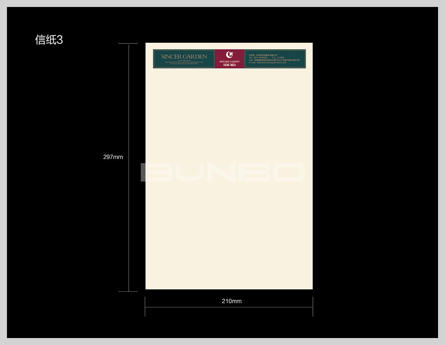The height and width of the screenshot is (345, 445).
Task: Click the 开发商 developer company line
Action: tap(263, 55)
